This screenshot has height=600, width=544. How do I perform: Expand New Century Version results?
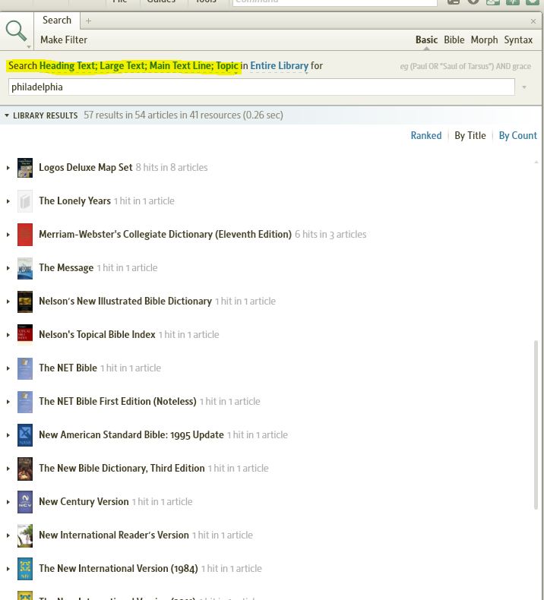pos(8,502)
